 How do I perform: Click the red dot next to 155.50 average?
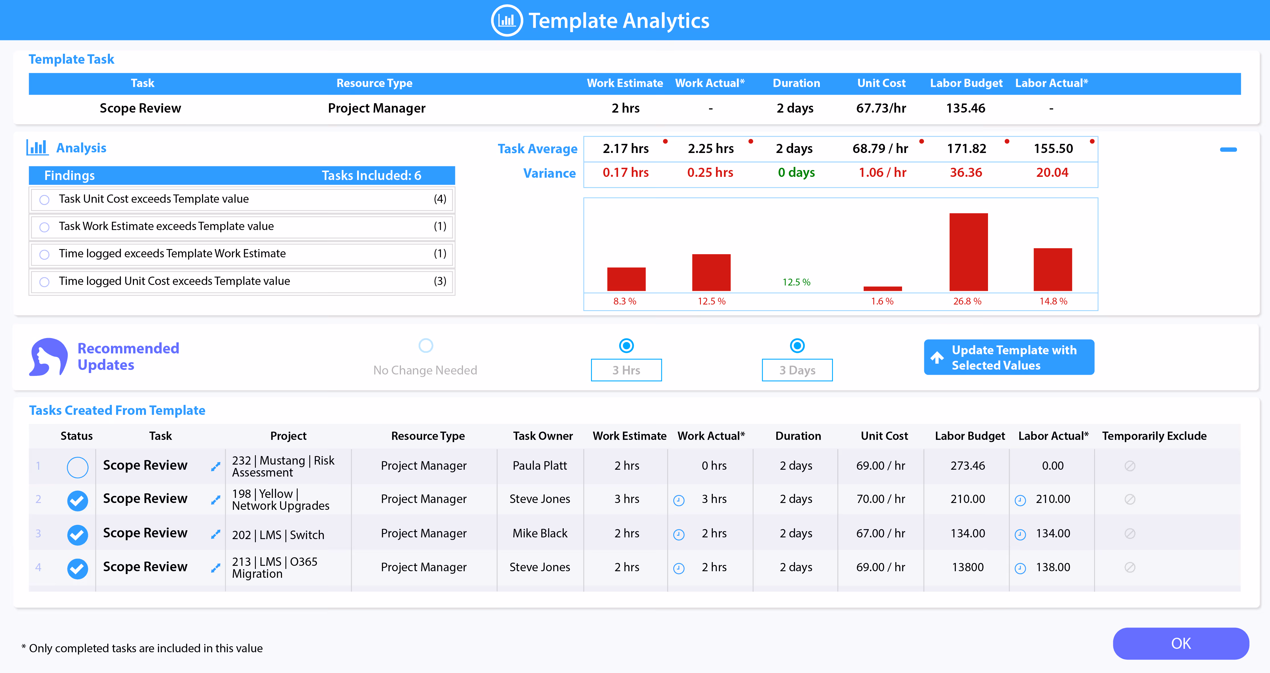[1092, 141]
